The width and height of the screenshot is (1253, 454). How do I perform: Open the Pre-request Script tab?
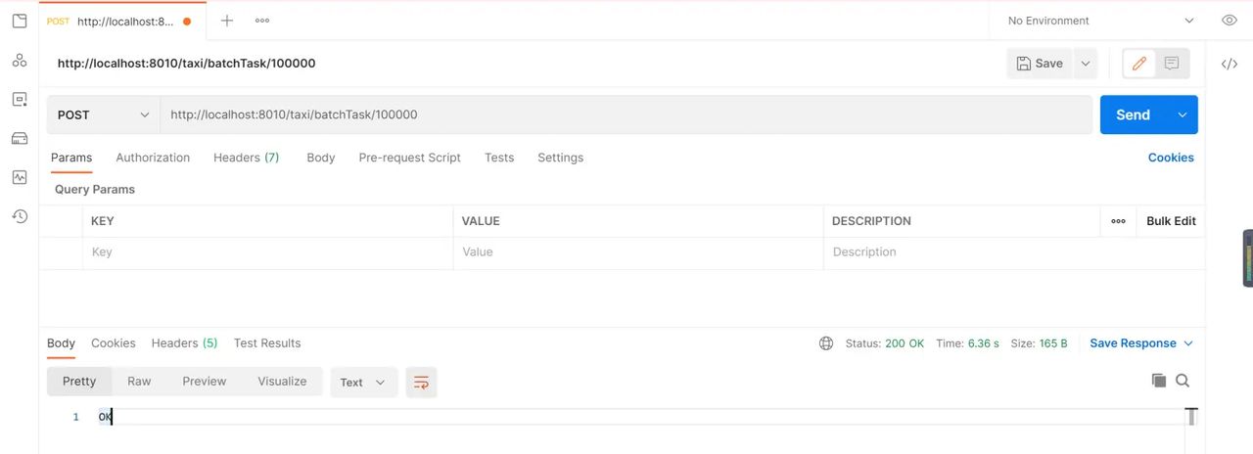point(409,158)
